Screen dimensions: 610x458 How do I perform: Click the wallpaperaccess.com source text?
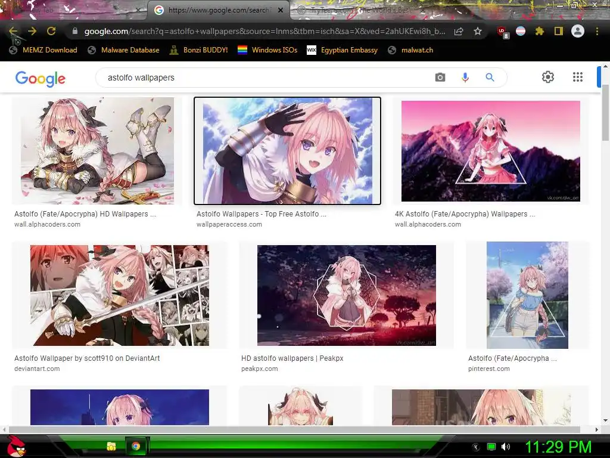[x=229, y=224]
